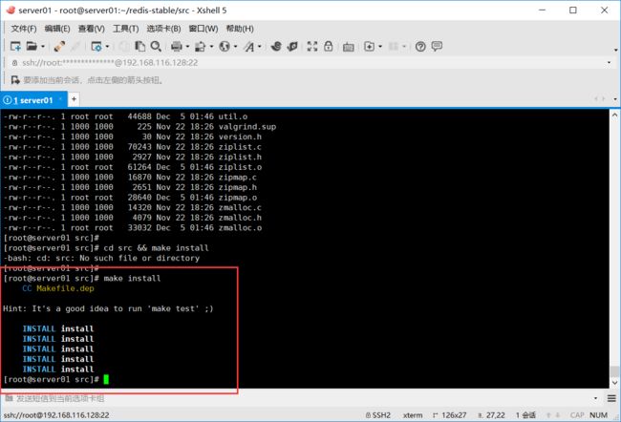Click the speech bubble feedback icon
This screenshot has height=422, width=621.
coord(437,47)
